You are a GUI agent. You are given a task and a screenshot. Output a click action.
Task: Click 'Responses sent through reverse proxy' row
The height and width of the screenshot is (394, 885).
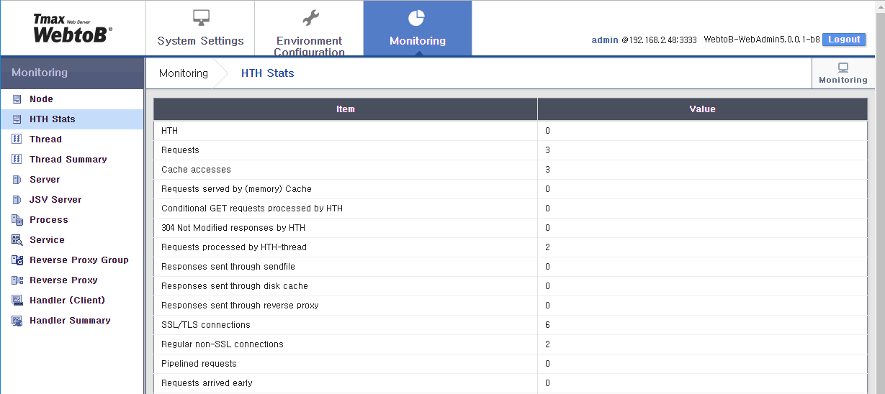(x=240, y=306)
